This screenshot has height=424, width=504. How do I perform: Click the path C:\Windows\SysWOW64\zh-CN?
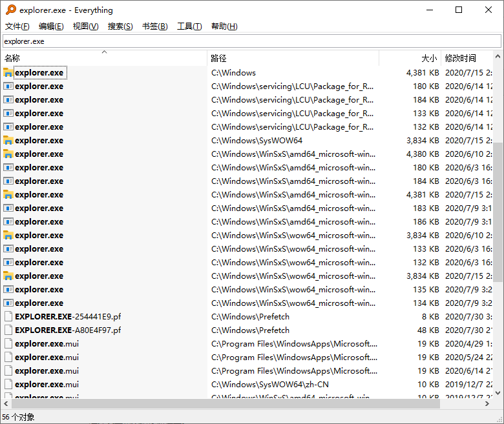point(270,384)
